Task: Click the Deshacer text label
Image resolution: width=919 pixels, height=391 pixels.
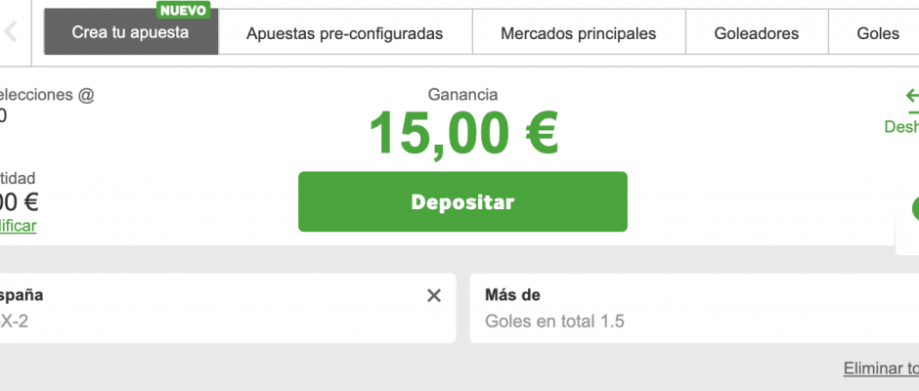Action: [x=901, y=126]
